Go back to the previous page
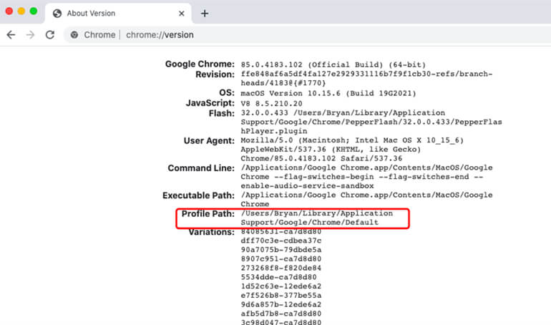 click(x=11, y=35)
